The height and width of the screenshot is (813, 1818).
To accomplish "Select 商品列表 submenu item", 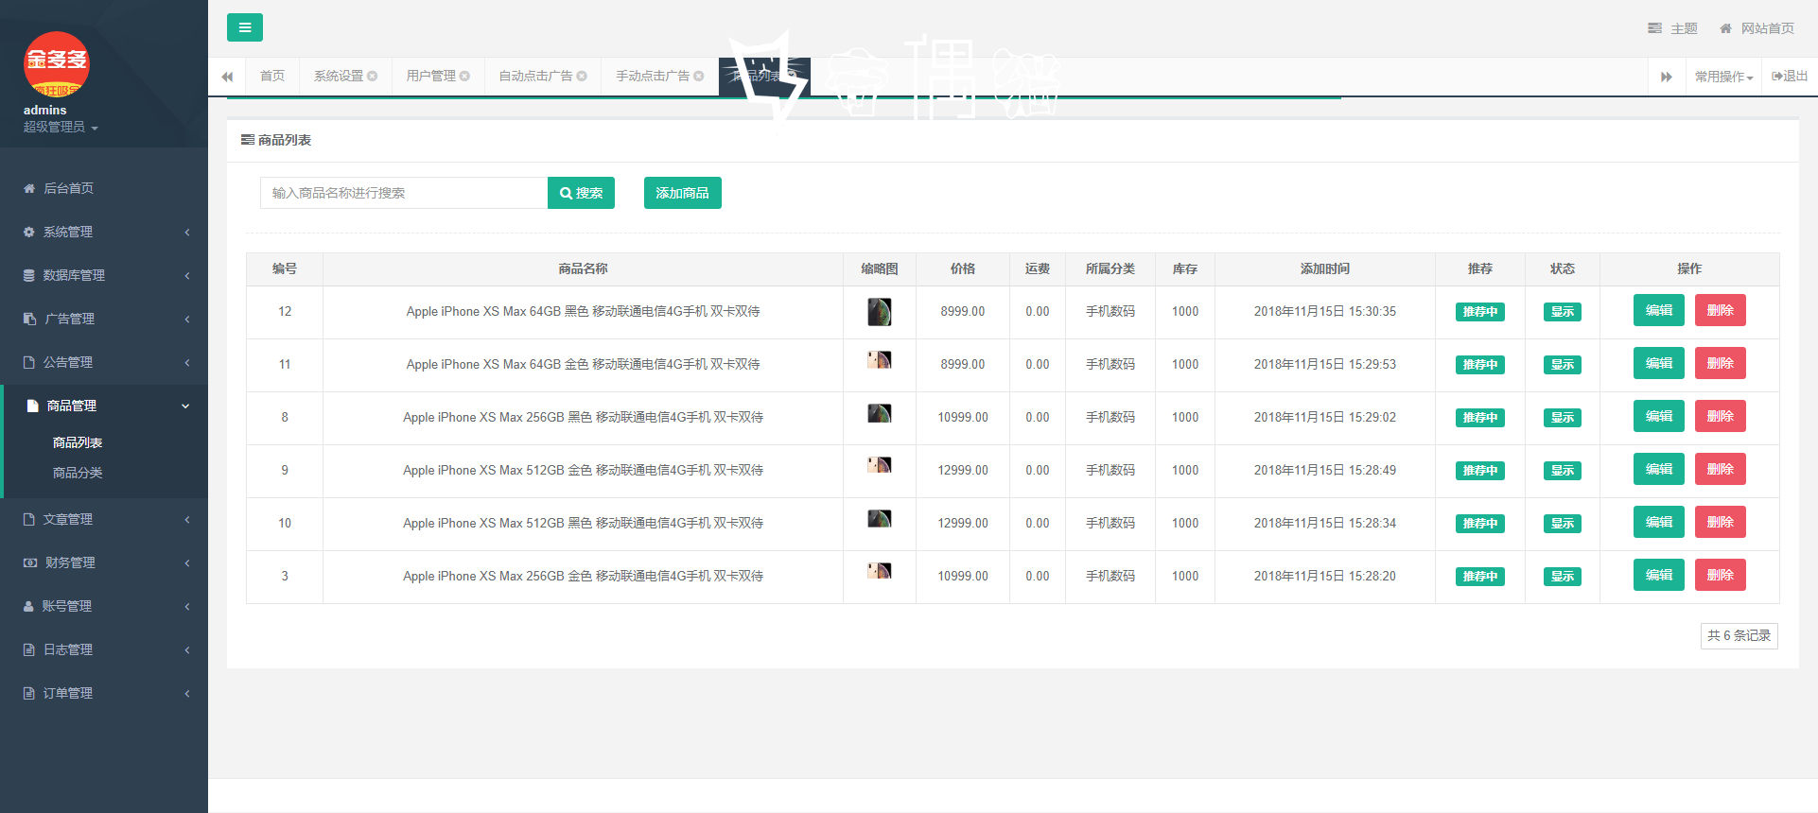I will (x=78, y=442).
